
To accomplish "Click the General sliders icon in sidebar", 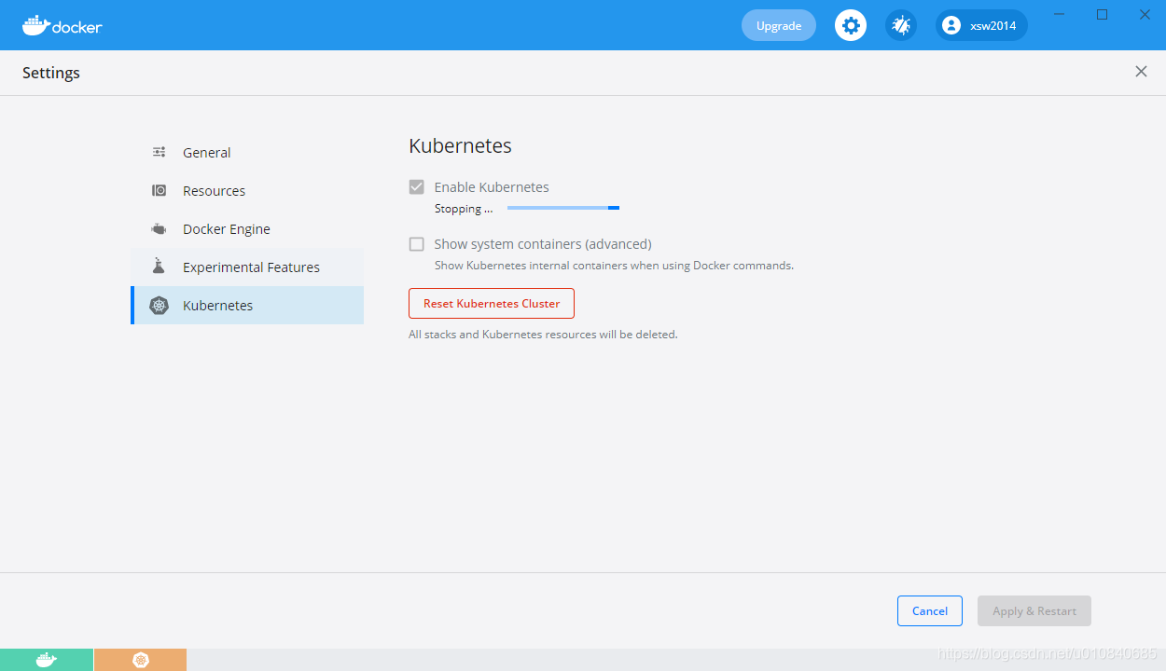I will [160, 152].
